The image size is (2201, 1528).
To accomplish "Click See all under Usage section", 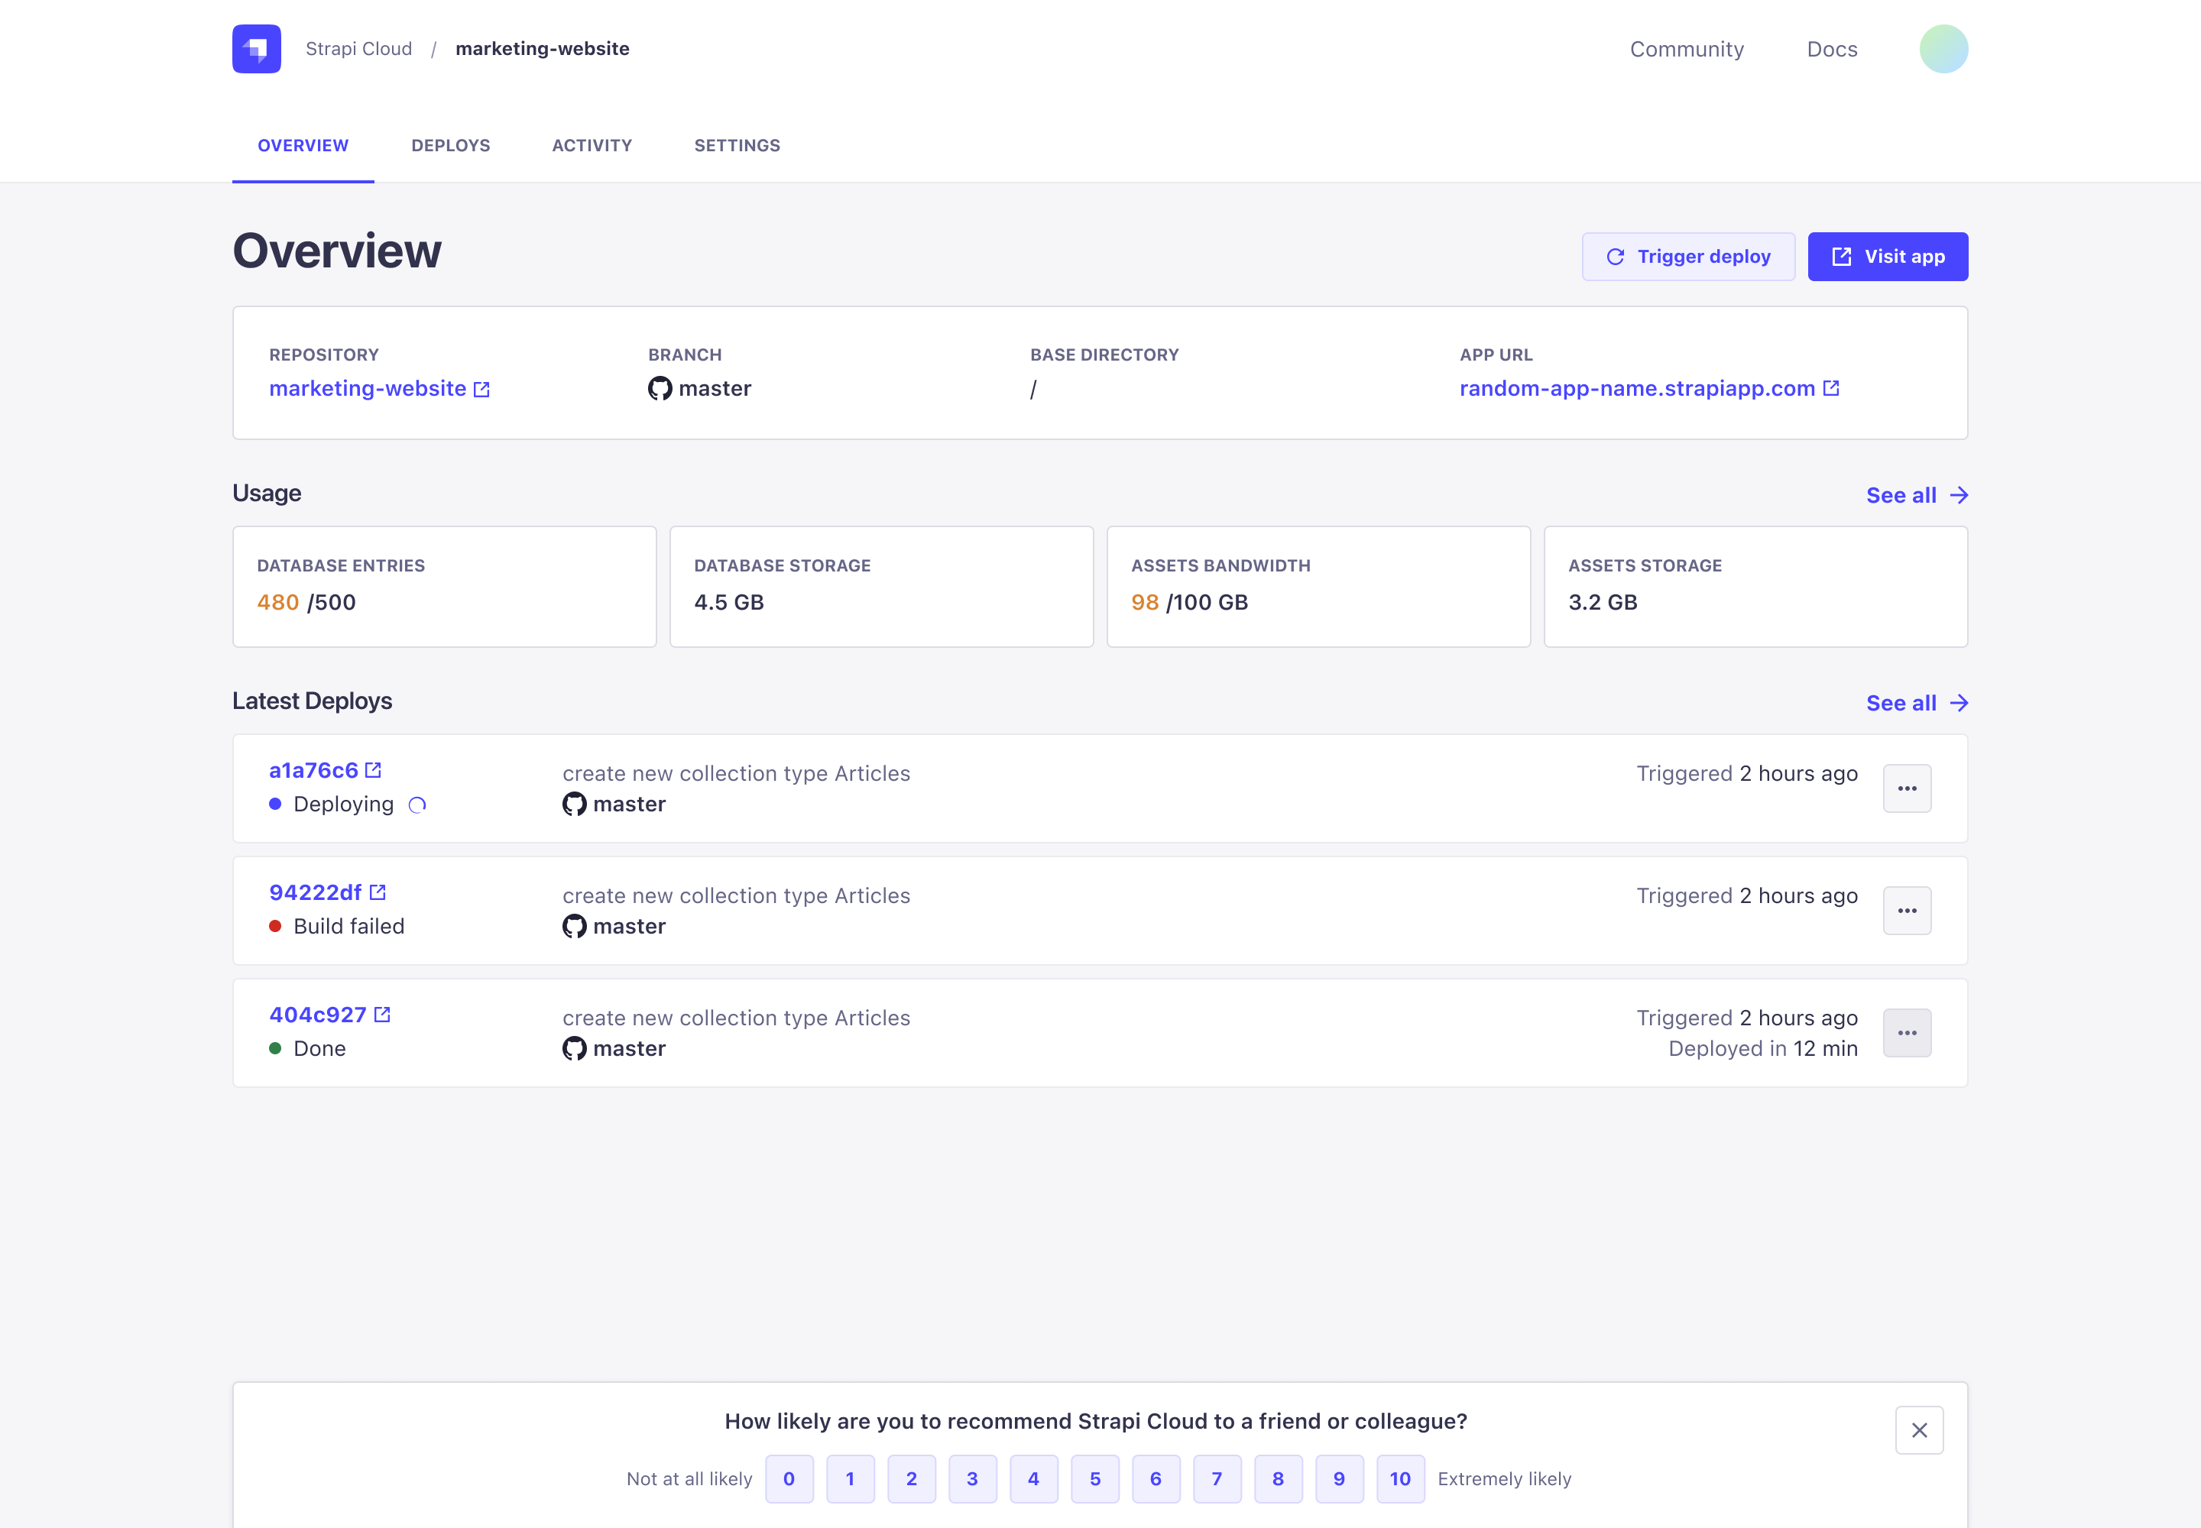I will point(1915,495).
